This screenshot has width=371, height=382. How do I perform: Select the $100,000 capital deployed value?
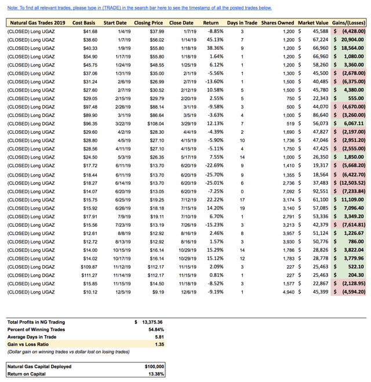[x=154, y=366]
